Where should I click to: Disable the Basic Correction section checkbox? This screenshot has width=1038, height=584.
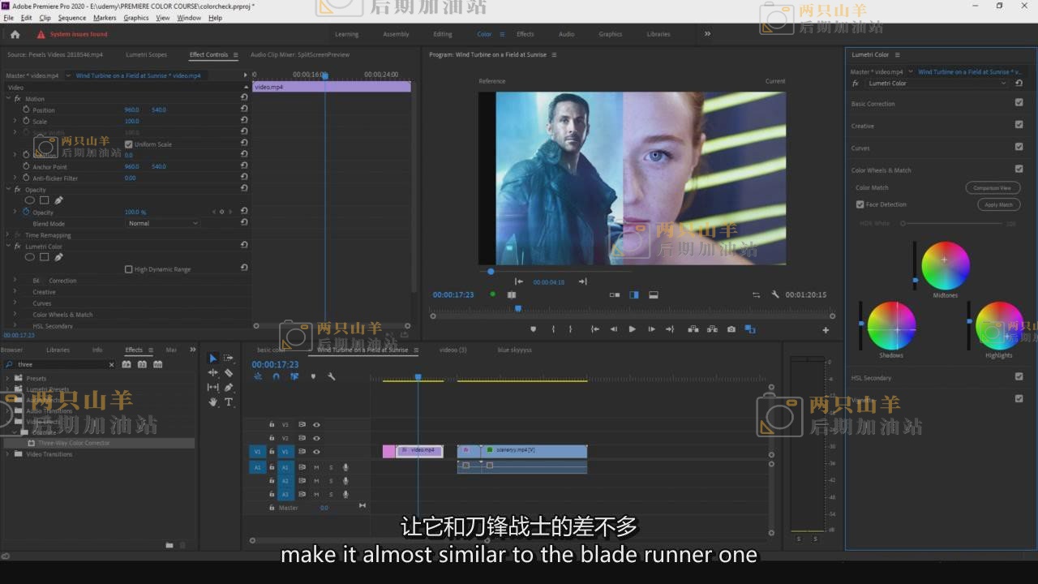[1019, 103]
